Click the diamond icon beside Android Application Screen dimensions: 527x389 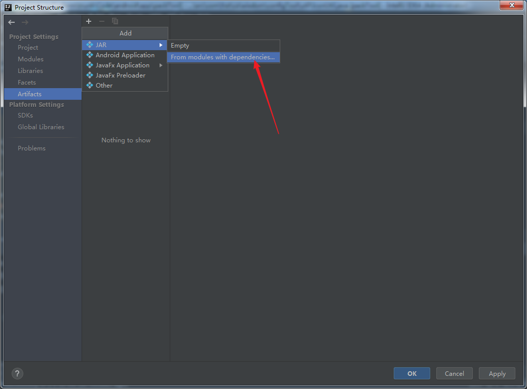tap(90, 55)
